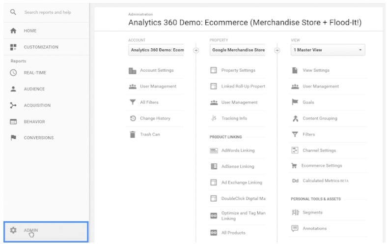387x244 pixels.
Task: Open CUSTOMIZATION in the sidebar
Action: (x=41, y=47)
